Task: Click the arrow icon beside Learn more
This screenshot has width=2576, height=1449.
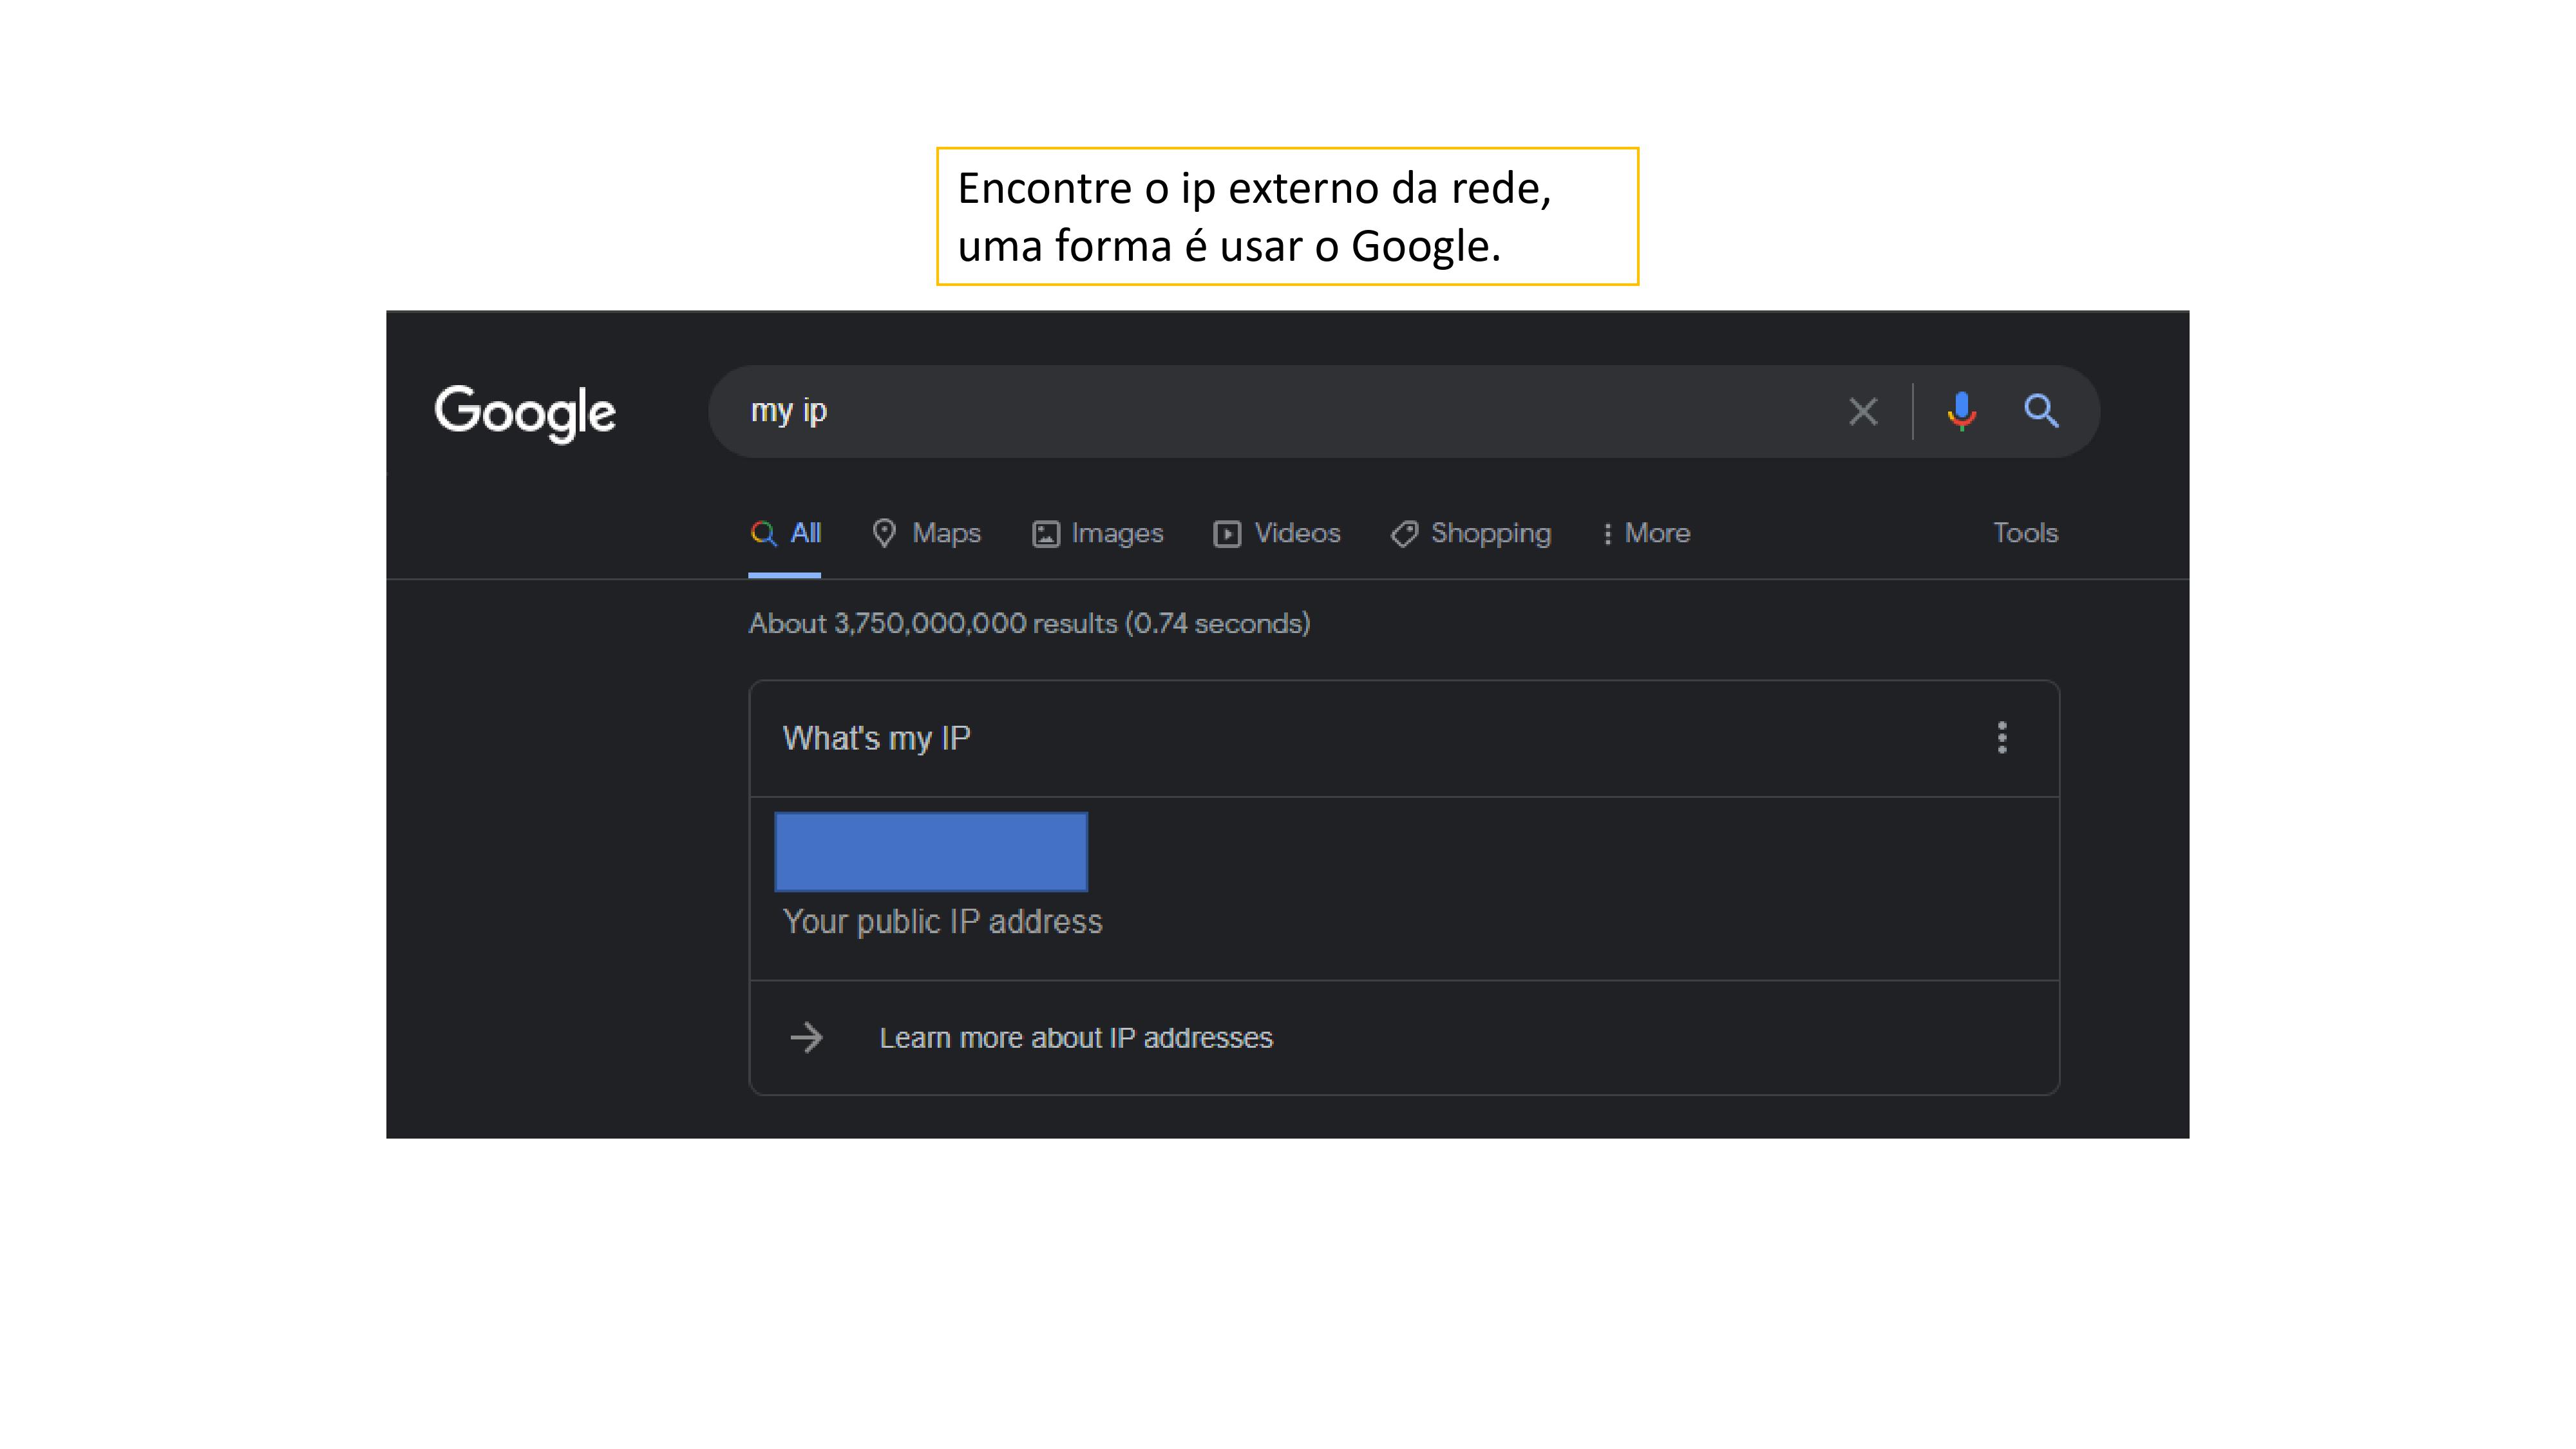Action: tap(807, 1038)
